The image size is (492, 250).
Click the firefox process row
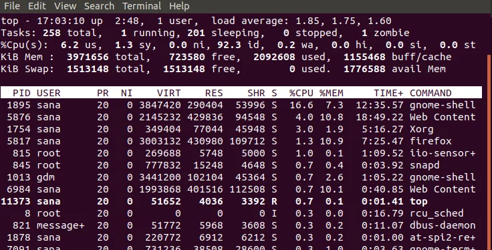pos(241,141)
